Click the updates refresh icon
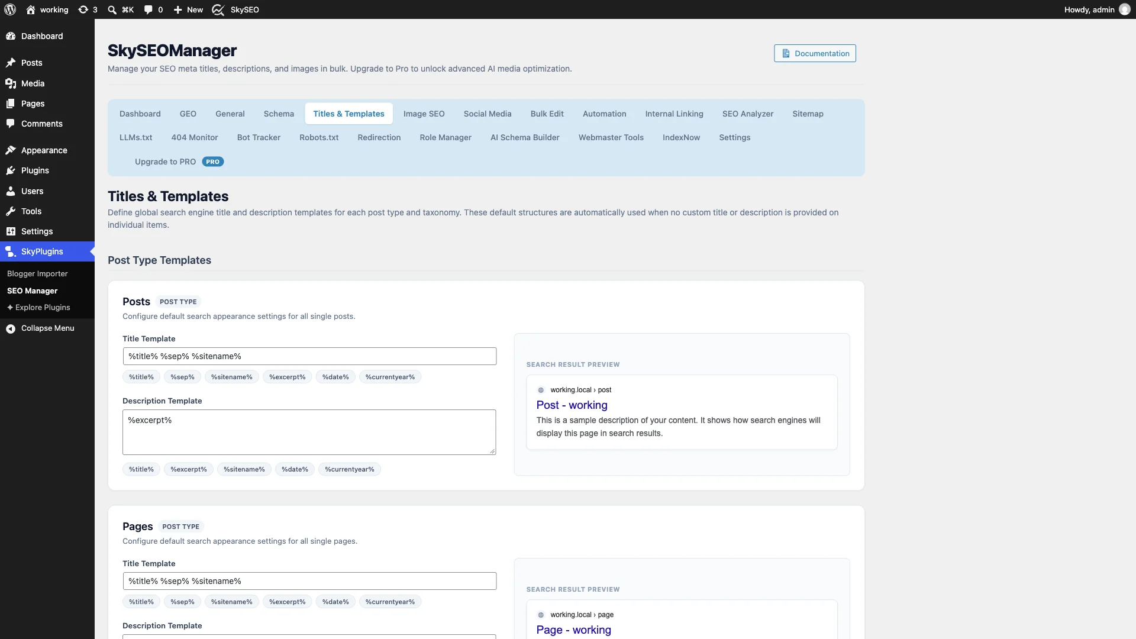This screenshot has width=1136, height=639. [x=83, y=9]
